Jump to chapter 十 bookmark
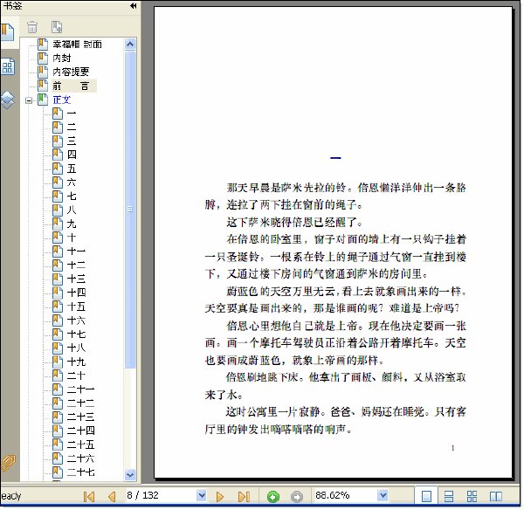 coord(72,238)
